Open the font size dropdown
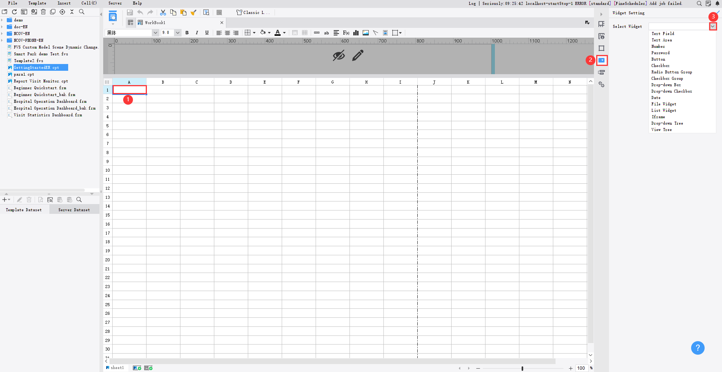The width and height of the screenshot is (722, 372). [177, 33]
